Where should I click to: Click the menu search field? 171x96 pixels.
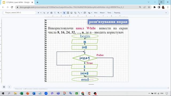click(x=20, y=13)
